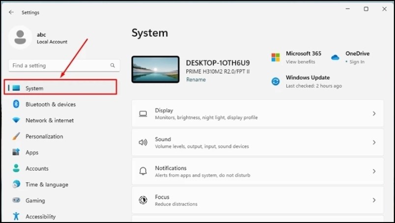Click Reduce distractions description text
Screen dimensions: 395x223
pyautogui.click(x=176, y=204)
